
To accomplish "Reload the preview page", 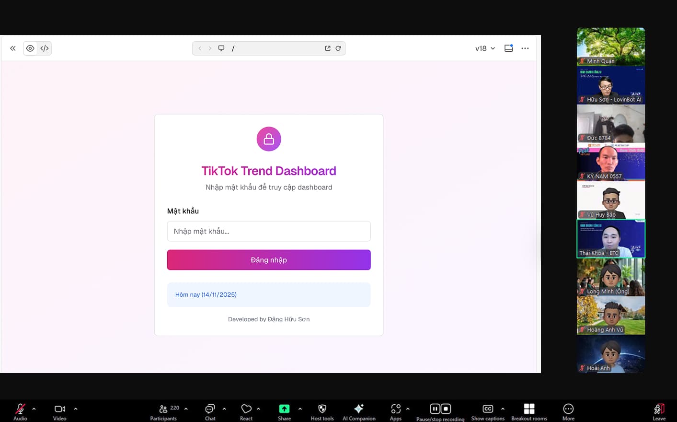I will 338,48.
